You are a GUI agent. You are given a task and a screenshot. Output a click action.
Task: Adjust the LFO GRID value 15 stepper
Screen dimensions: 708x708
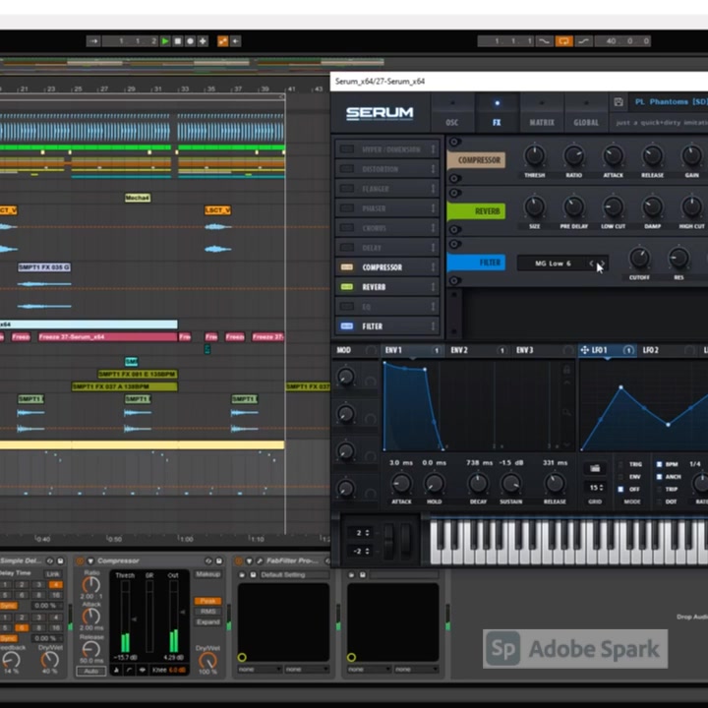(596, 488)
